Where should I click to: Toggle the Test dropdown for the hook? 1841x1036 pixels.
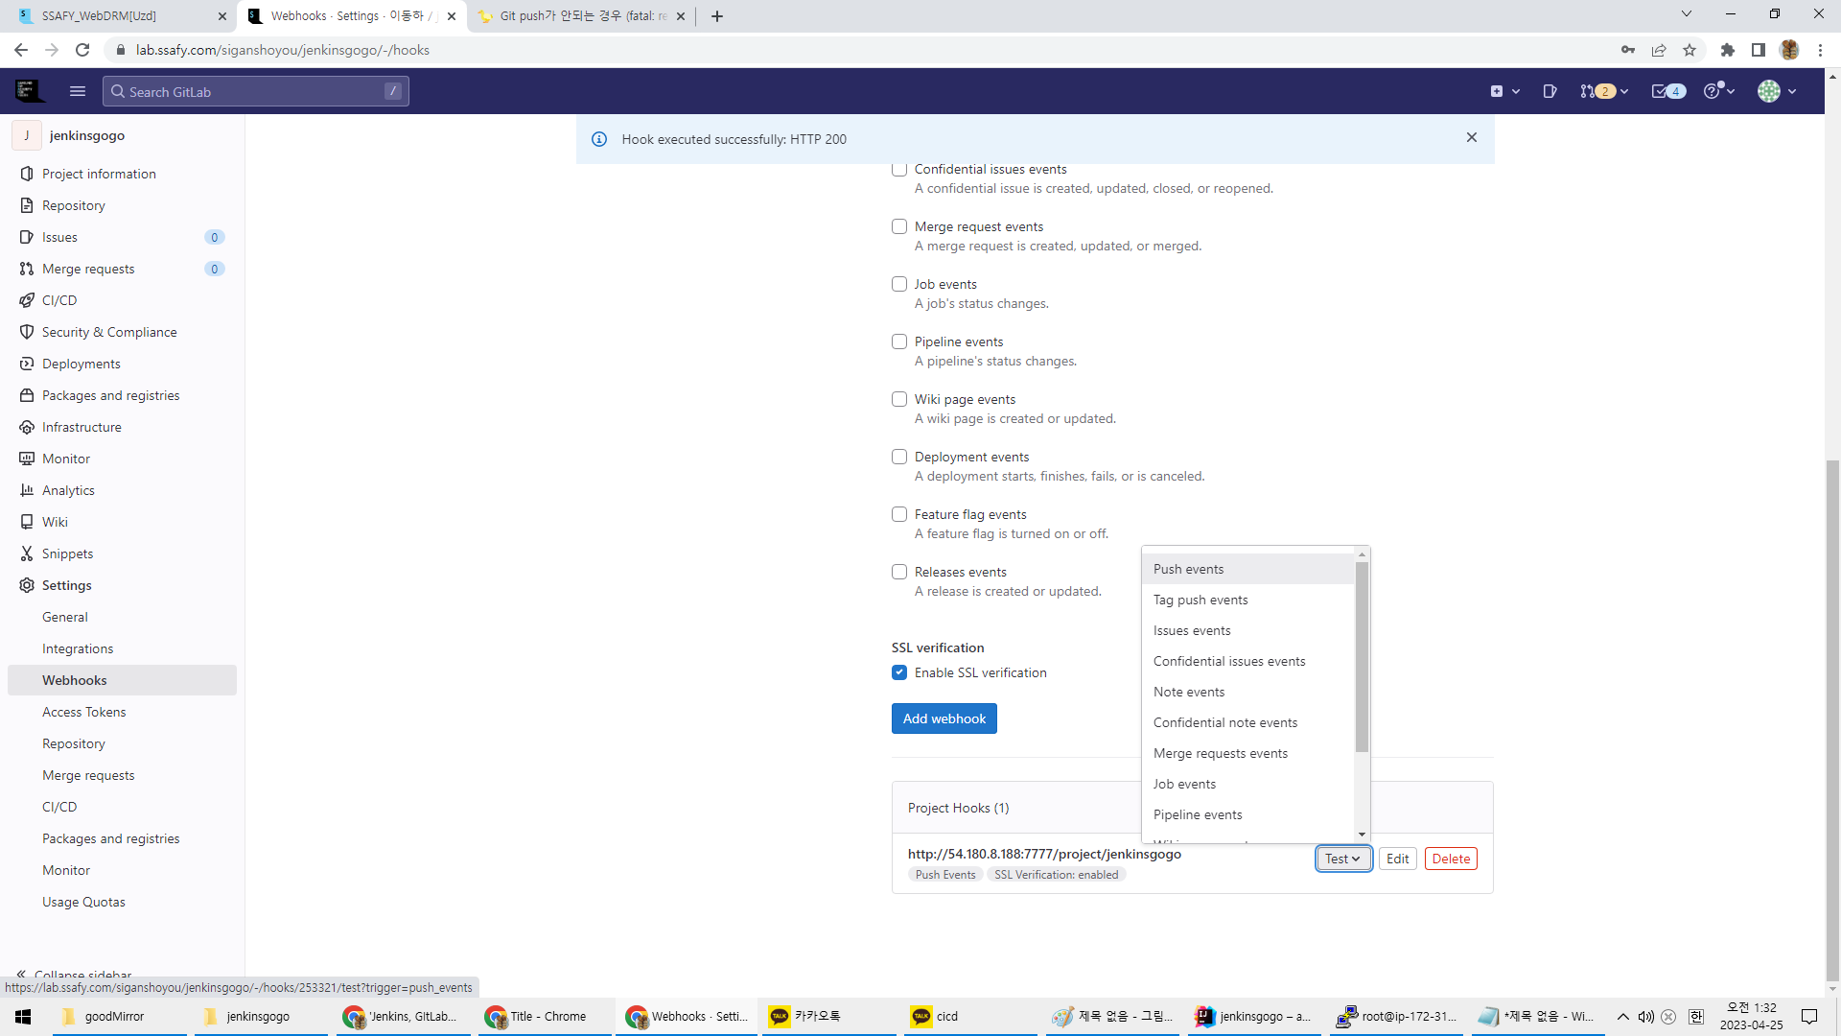point(1342,859)
